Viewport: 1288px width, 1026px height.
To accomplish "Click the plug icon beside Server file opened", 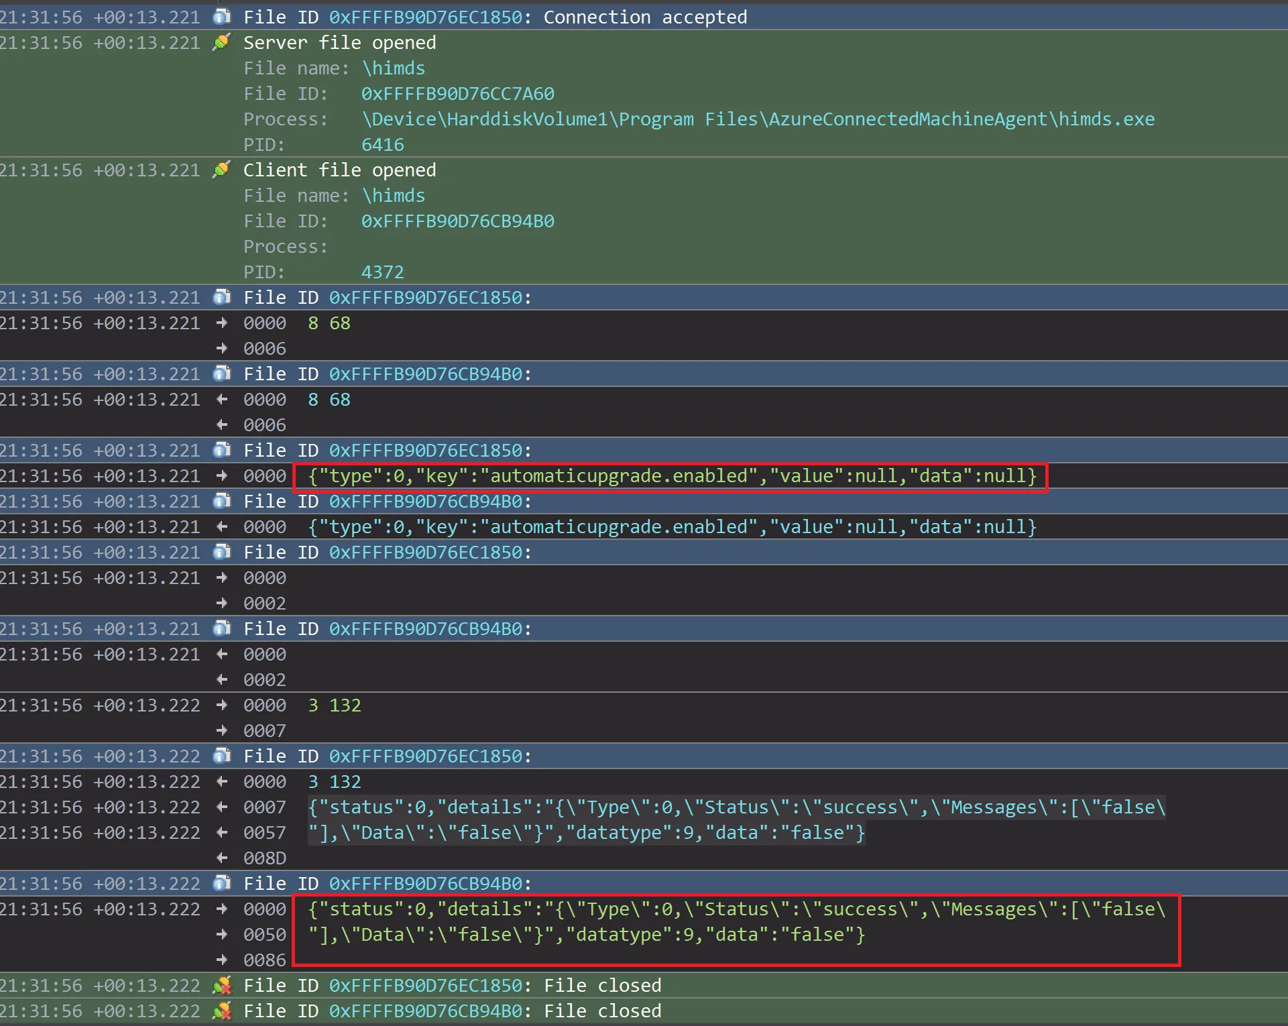I will point(221,42).
